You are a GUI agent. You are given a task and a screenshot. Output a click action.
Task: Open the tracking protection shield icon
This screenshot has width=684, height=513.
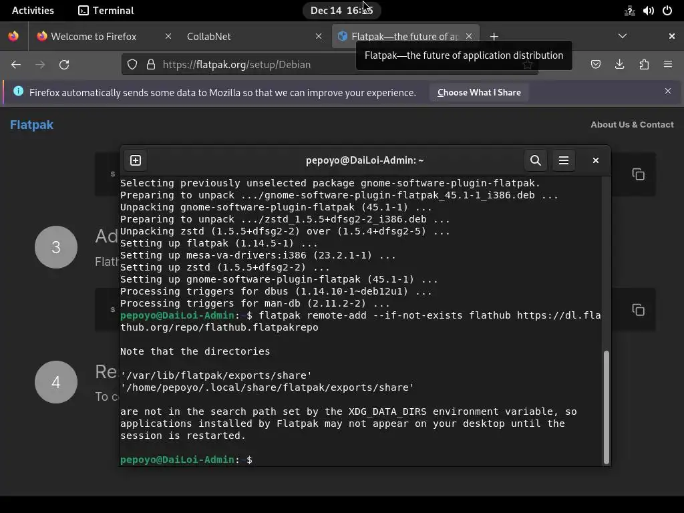tap(132, 65)
